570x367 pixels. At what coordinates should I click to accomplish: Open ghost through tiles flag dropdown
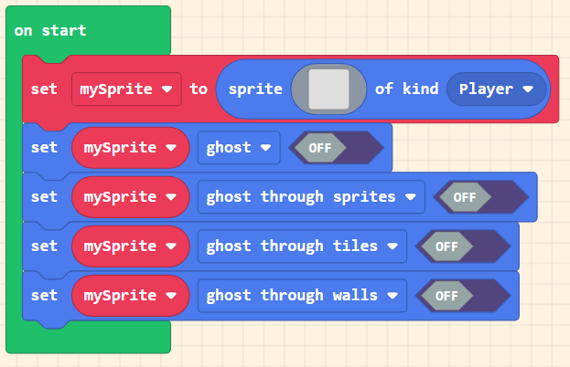[302, 246]
